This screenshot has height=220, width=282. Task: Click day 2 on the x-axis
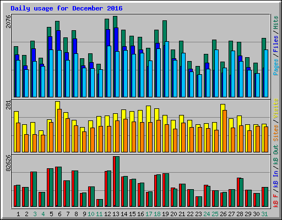click(x=26, y=214)
